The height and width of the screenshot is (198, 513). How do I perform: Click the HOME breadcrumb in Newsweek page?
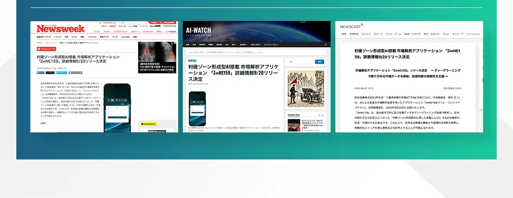tap(39, 43)
